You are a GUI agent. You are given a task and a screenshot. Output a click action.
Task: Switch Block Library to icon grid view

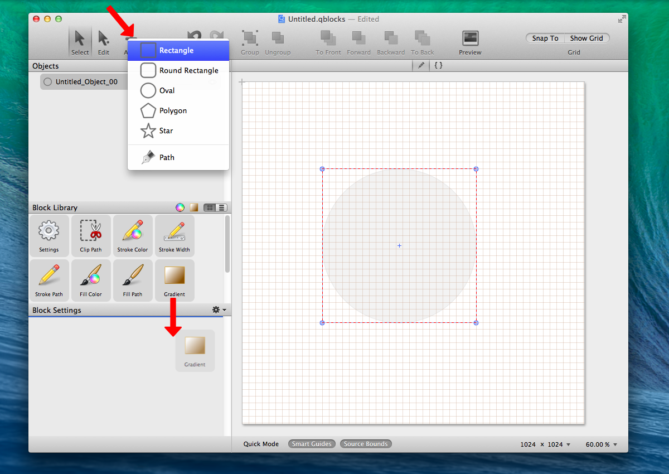tap(210, 207)
